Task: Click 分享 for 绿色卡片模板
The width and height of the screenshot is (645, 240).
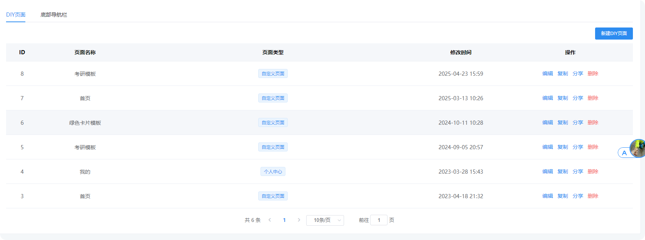Action: pos(578,122)
